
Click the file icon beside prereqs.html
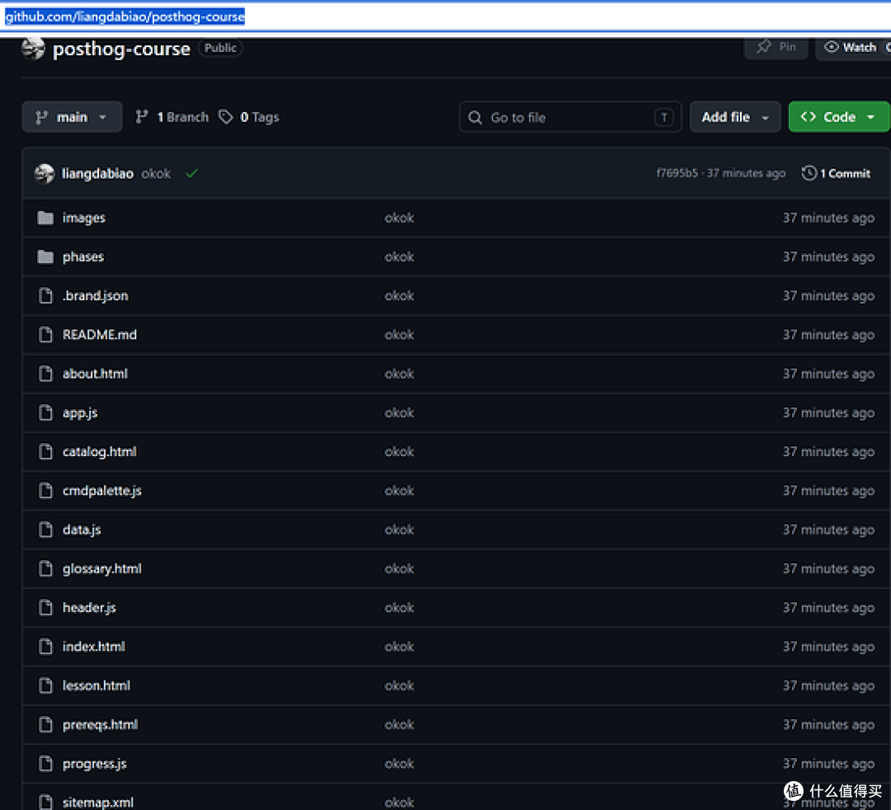click(x=45, y=724)
